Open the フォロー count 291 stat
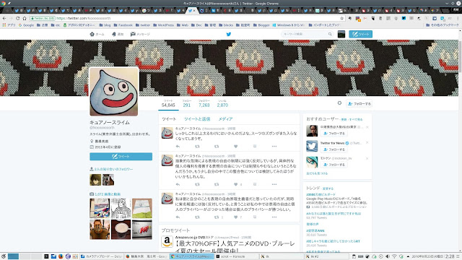Screen dimensions: 462x260 point(186,103)
